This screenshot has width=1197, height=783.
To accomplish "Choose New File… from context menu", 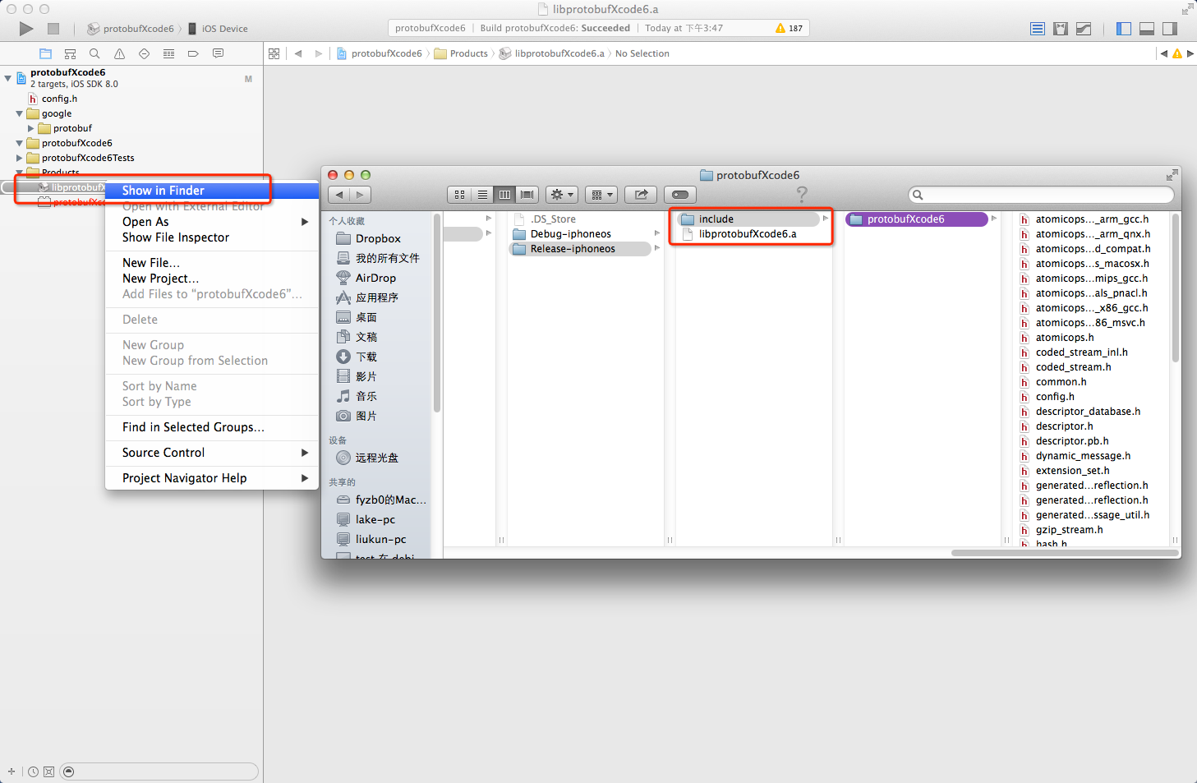I will coord(212,263).
